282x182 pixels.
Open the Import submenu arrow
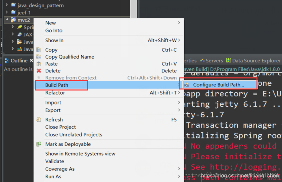(x=179, y=102)
